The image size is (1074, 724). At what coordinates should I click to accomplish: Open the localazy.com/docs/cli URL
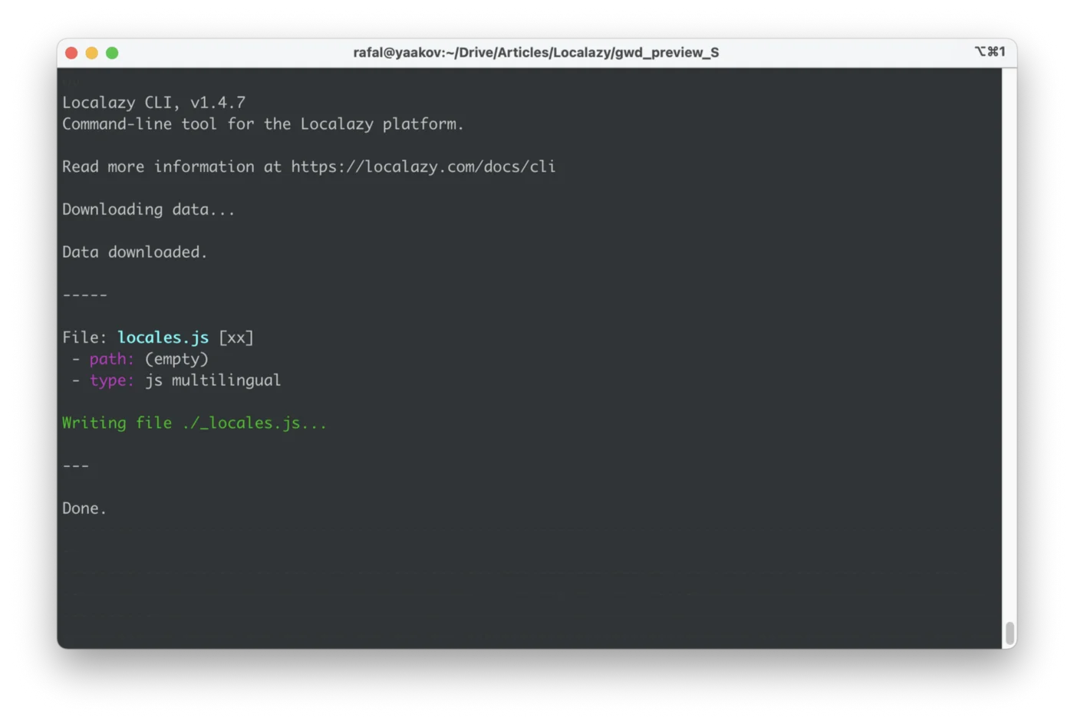click(423, 166)
